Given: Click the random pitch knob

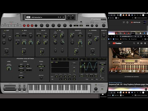Looking at the screenshot, I should [41, 78].
